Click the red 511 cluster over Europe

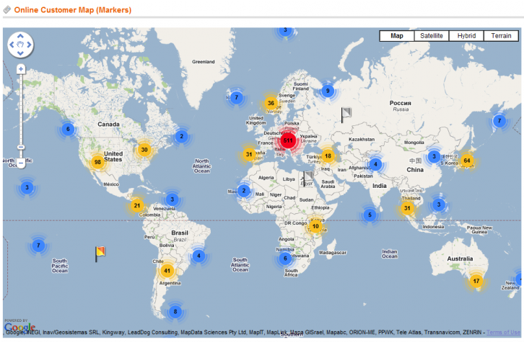click(288, 140)
